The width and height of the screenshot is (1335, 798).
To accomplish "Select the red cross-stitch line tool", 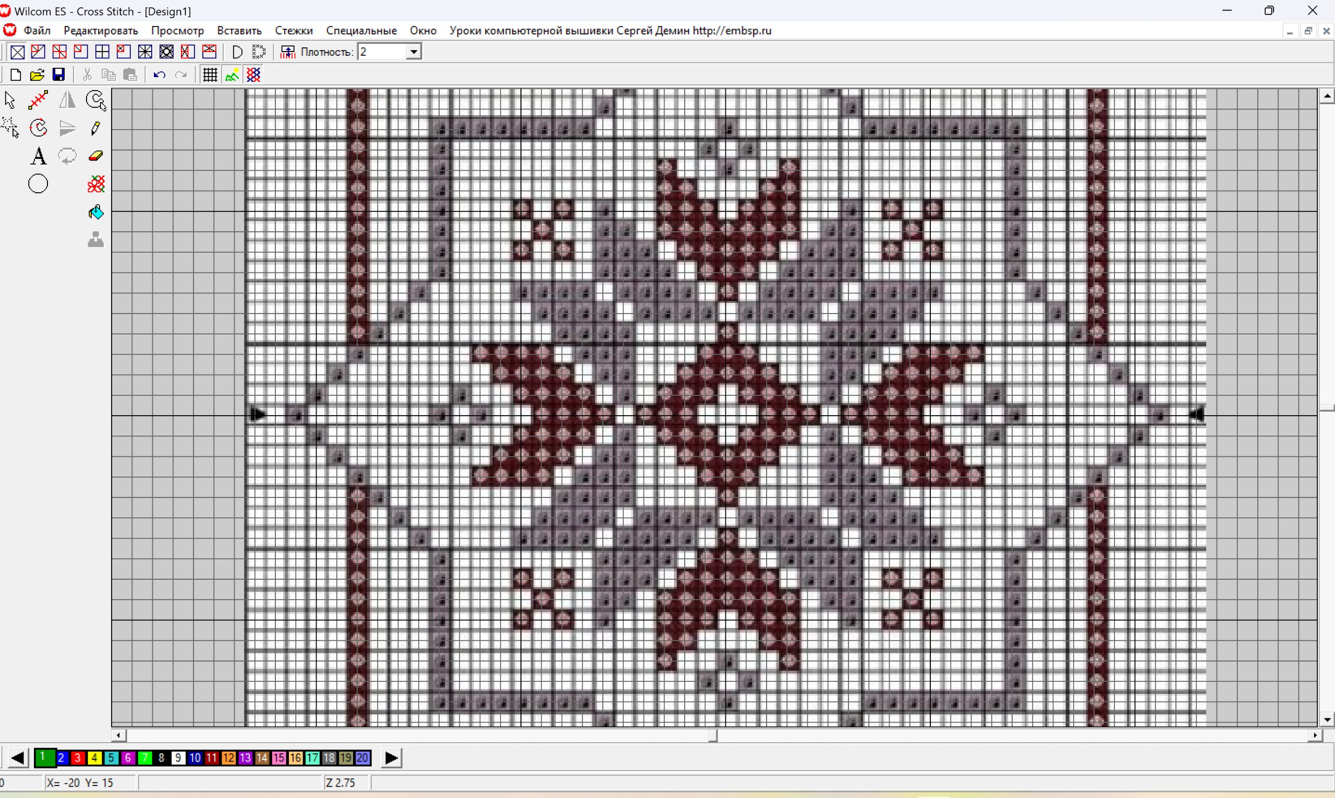I will pos(38,100).
